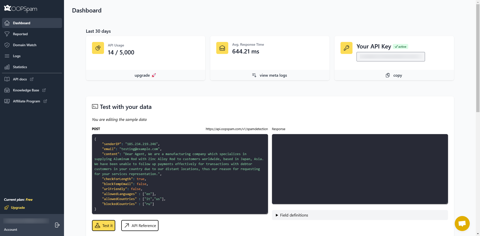Click the Affiliate Program money icon

[7, 101]
